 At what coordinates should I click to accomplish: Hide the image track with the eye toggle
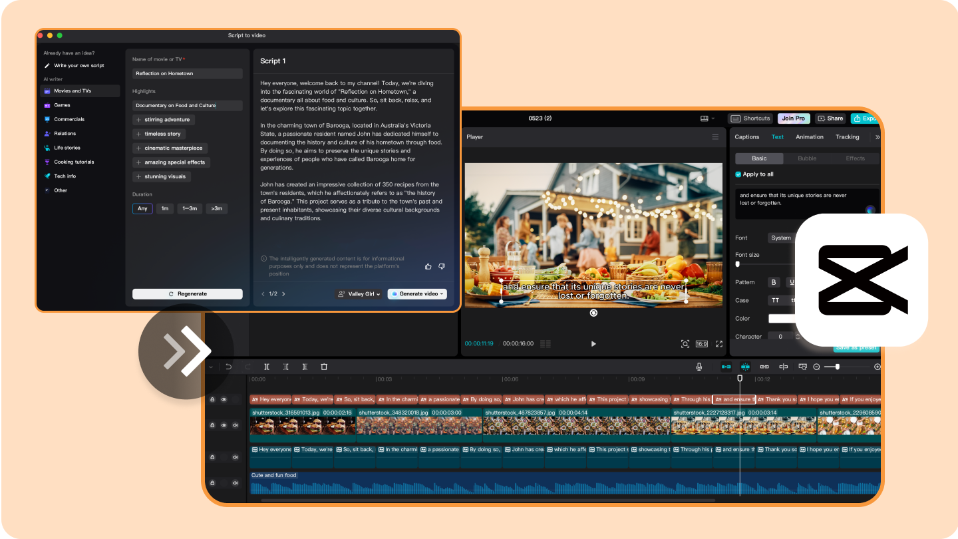pyautogui.click(x=225, y=425)
